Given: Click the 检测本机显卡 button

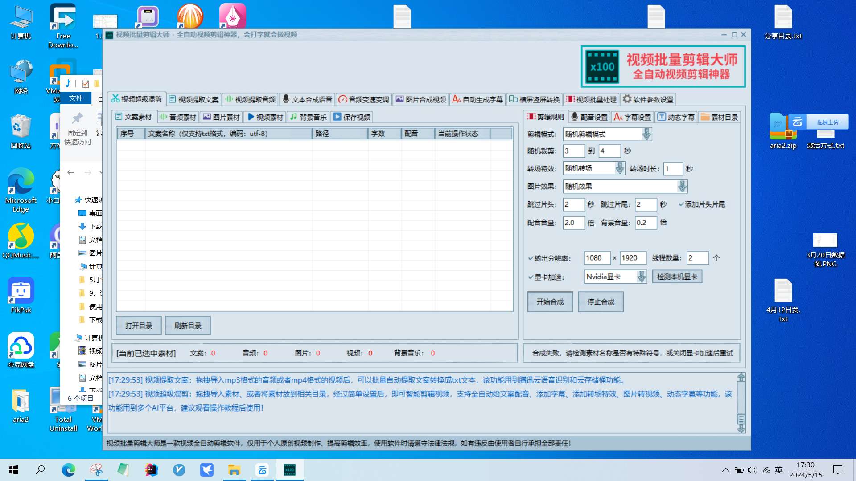Looking at the screenshot, I should click(677, 277).
